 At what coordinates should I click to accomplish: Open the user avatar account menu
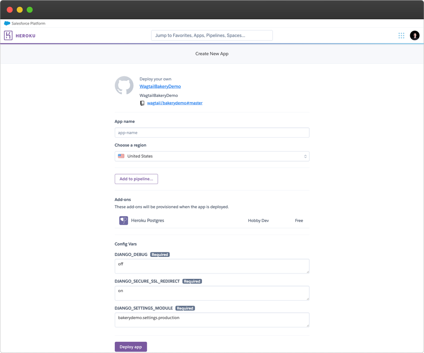(x=415, y=35)
